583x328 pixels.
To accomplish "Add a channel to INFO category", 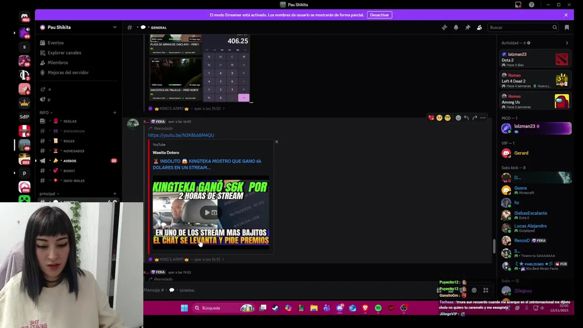I will pyautogui.click(x=115, y=113).
